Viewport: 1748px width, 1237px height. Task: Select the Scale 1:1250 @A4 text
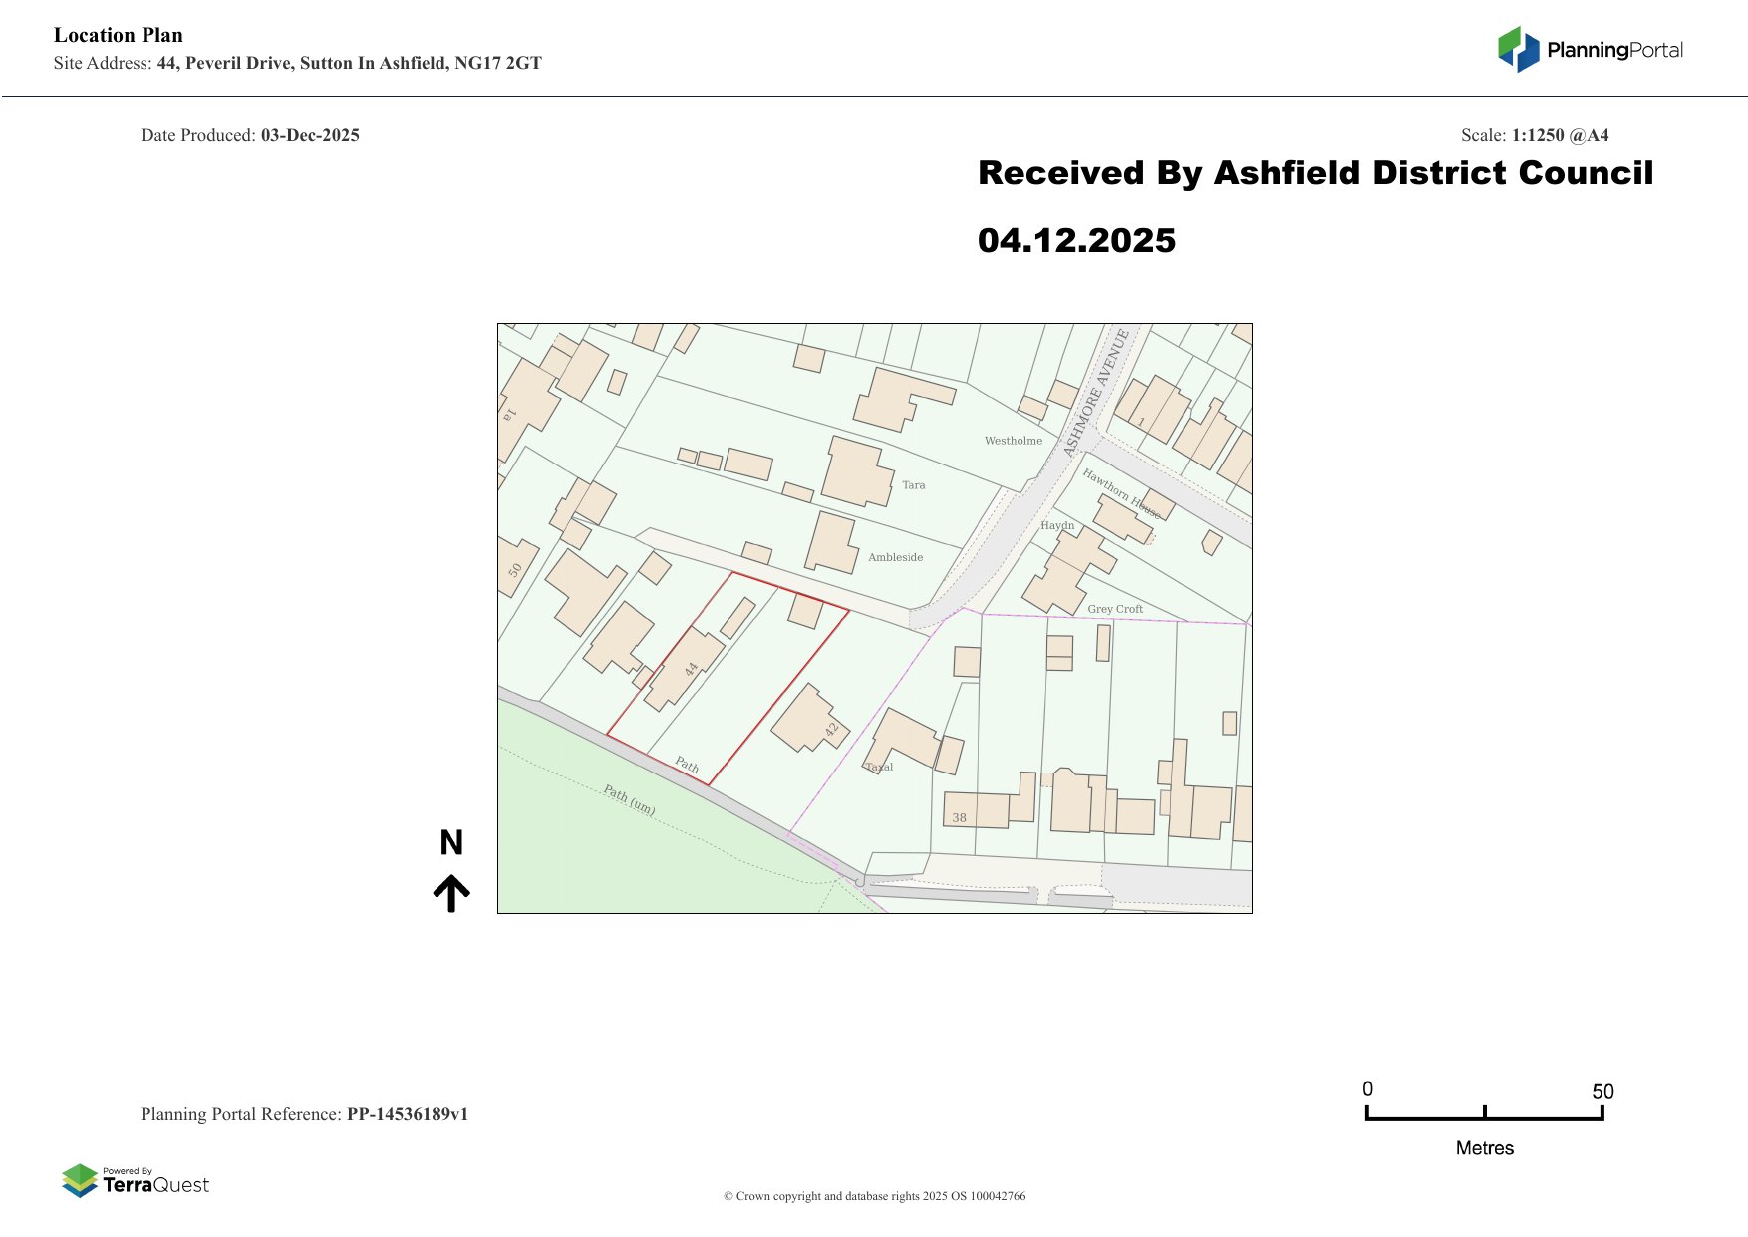(x=1534, y=135)
